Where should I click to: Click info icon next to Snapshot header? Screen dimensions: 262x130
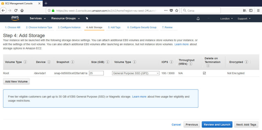point(72,62)
